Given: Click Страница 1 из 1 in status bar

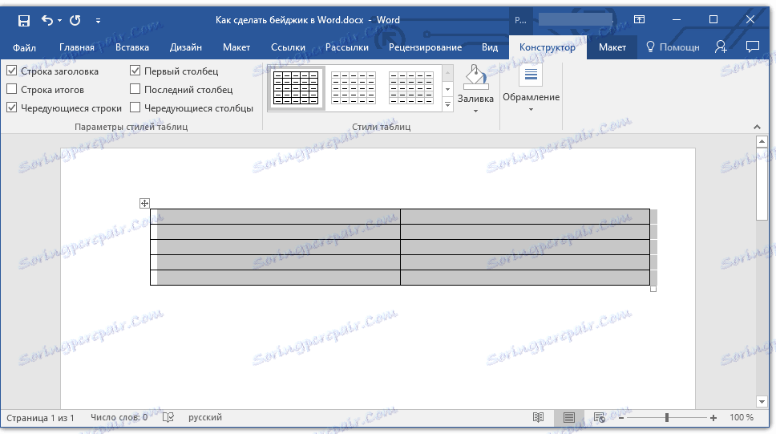Looking at the screenshot, I should [41, 418].
